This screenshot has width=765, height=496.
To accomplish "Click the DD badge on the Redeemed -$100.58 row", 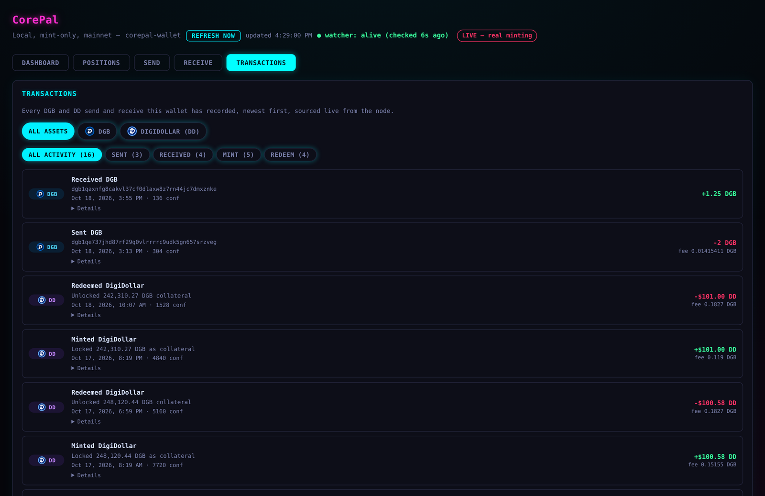I will [x=46, y=408].
